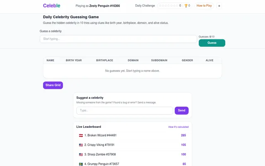Open the How to Play guide

pyautogui.click(x=204, y=5)
